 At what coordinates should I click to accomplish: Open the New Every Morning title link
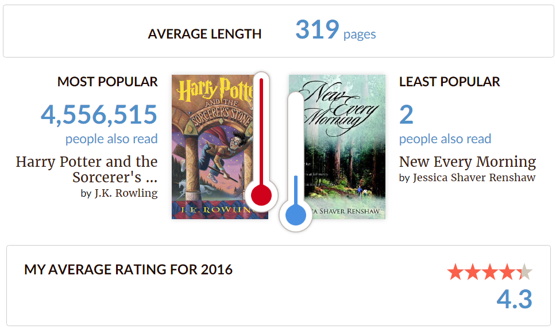(x=468, y=162)
